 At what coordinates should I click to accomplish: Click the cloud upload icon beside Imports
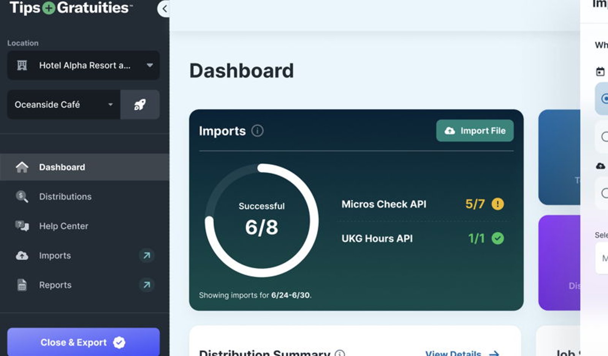[x=22, y=255]
